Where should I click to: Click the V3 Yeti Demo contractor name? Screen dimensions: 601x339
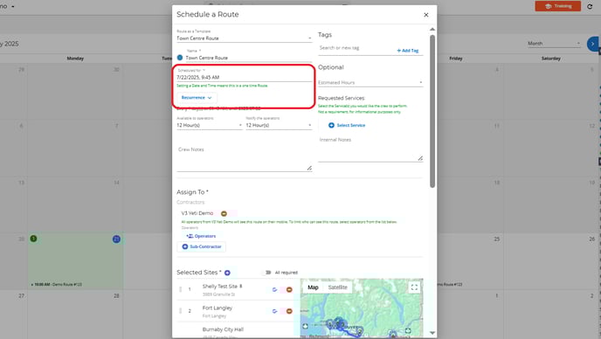point(197,213)
